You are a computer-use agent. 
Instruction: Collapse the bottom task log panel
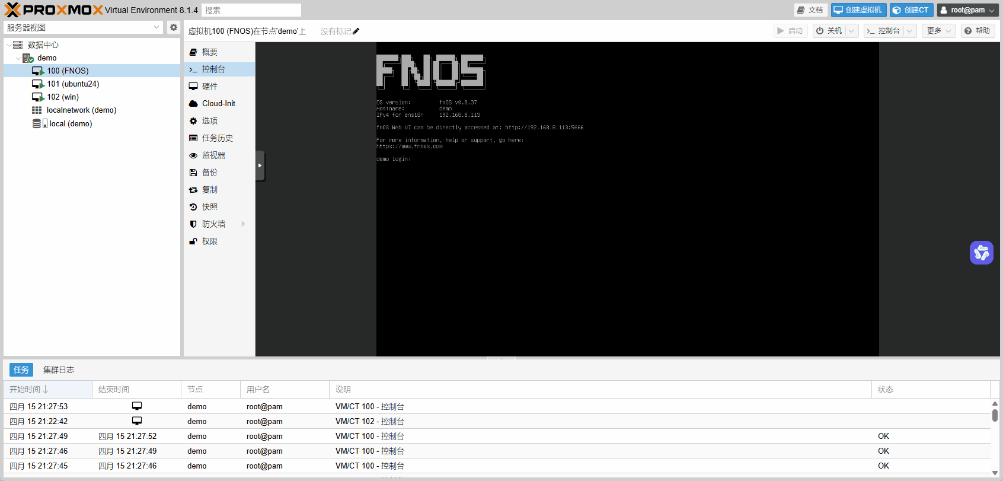click(502, 358)
